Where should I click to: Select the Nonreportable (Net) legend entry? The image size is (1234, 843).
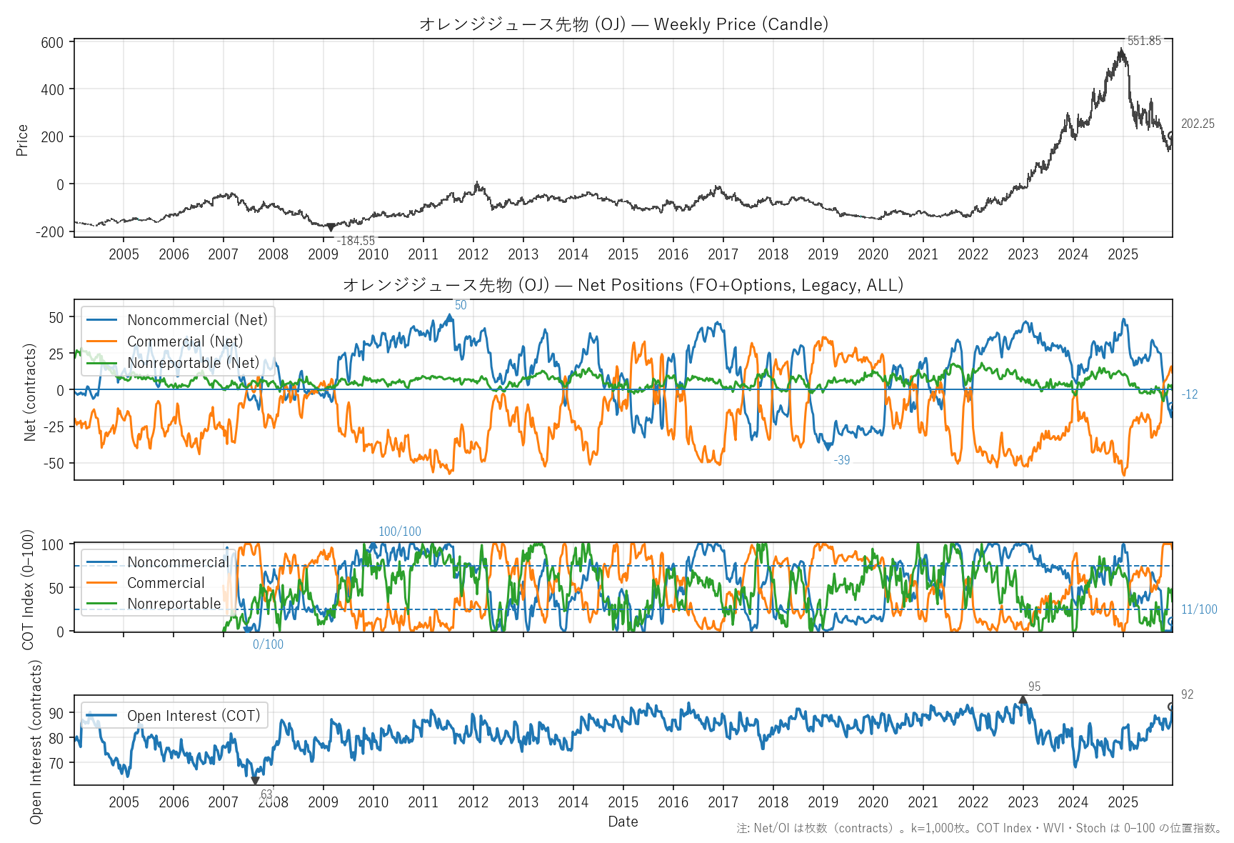(193, 363)
